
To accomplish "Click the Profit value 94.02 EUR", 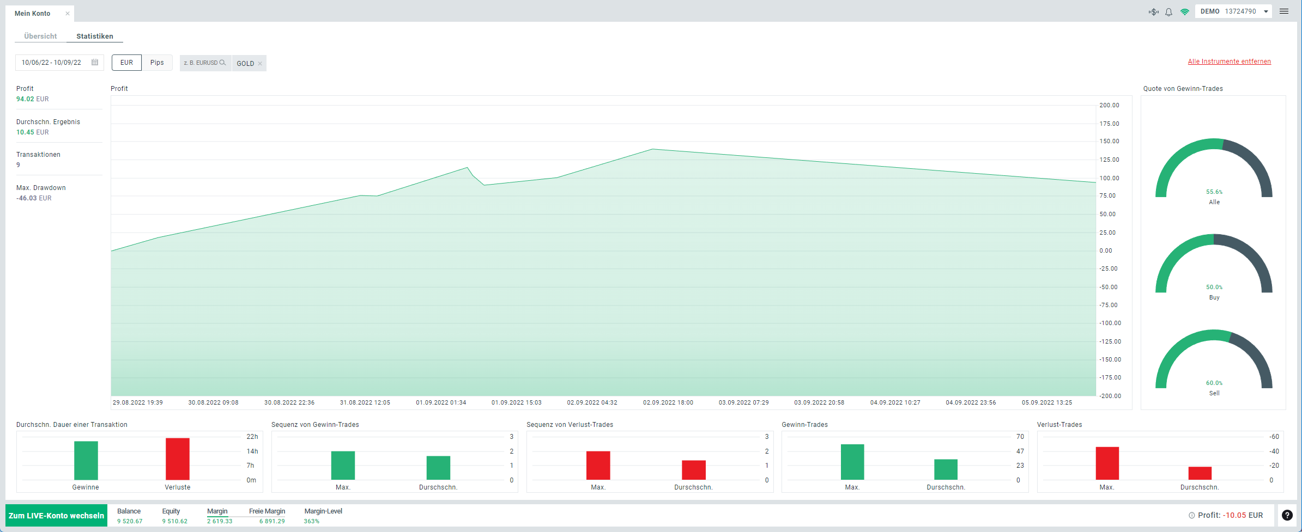I will click(x=33, y=99).
